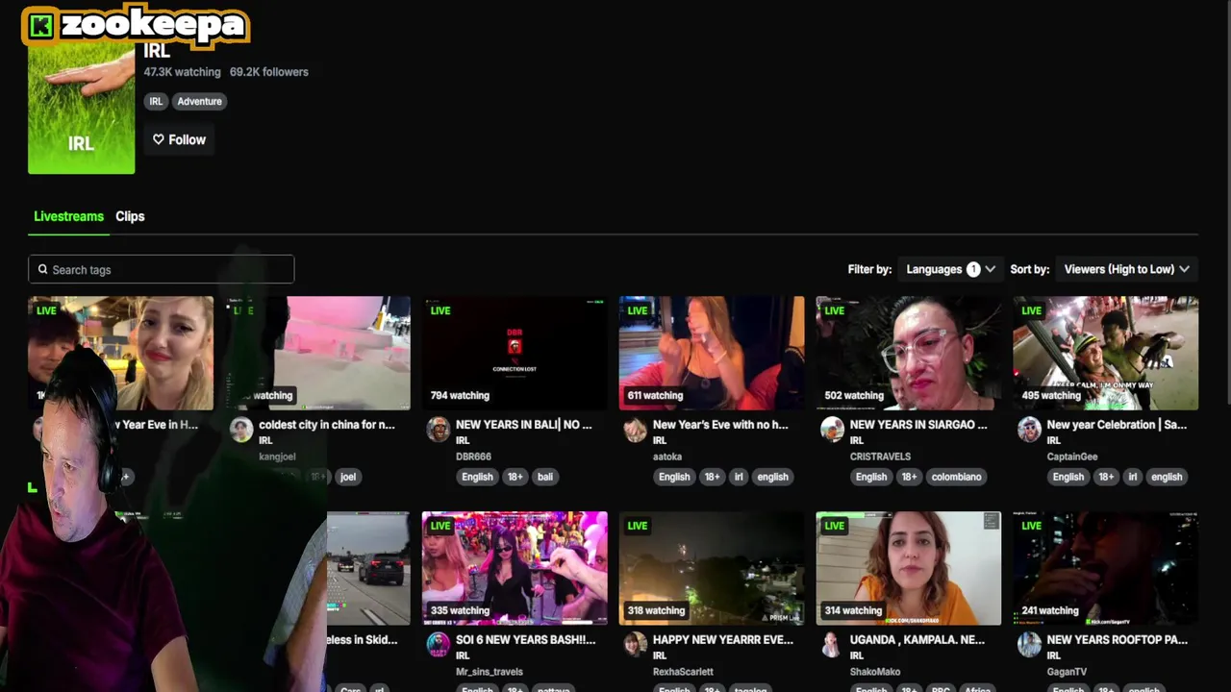The width and height of the screenshot is (1231, 692).
Task: Click the magnifier icon in Search tags
Action: point(42,269)
